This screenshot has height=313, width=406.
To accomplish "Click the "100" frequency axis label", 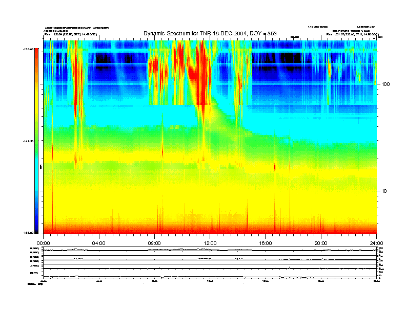I will tap(385, 84).
